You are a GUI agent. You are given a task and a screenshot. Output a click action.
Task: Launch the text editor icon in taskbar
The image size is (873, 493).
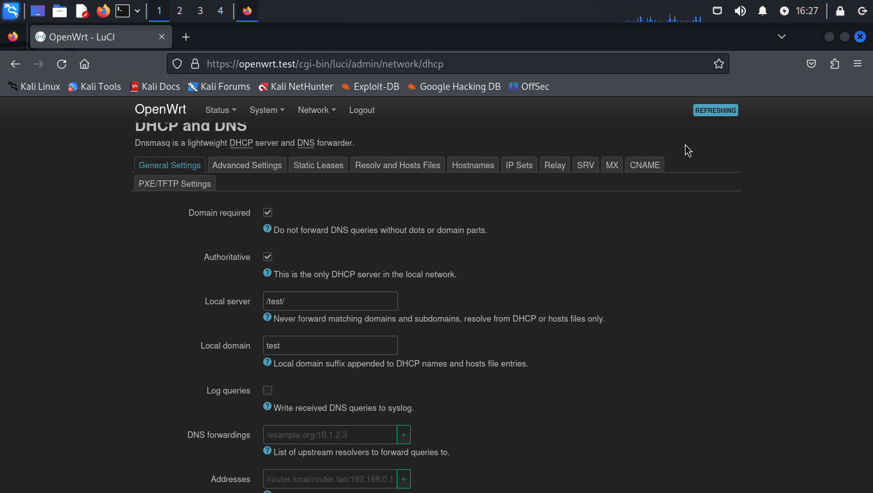click(82, 11)
